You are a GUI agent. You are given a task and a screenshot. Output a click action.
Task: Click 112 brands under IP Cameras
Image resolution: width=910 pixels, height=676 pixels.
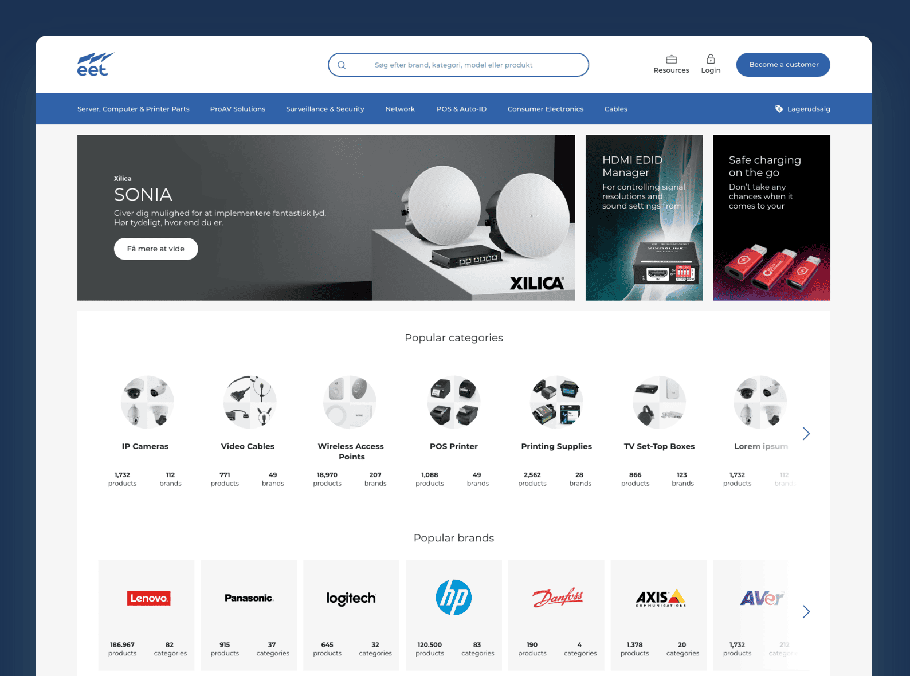(170, 479)
